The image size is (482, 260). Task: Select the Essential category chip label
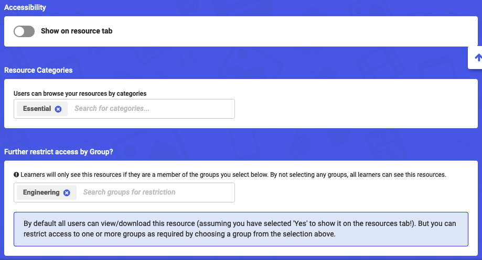(37, 109)
